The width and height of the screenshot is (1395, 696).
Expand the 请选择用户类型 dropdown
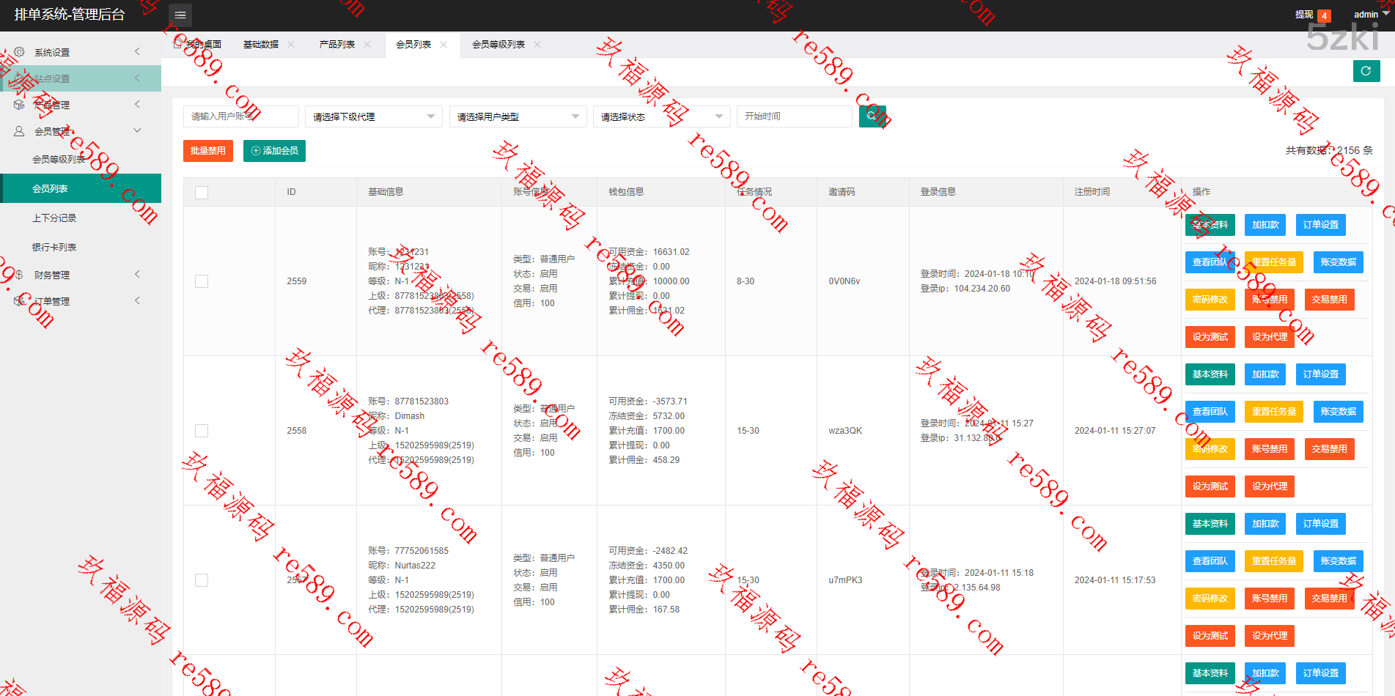tap(518, 116)
